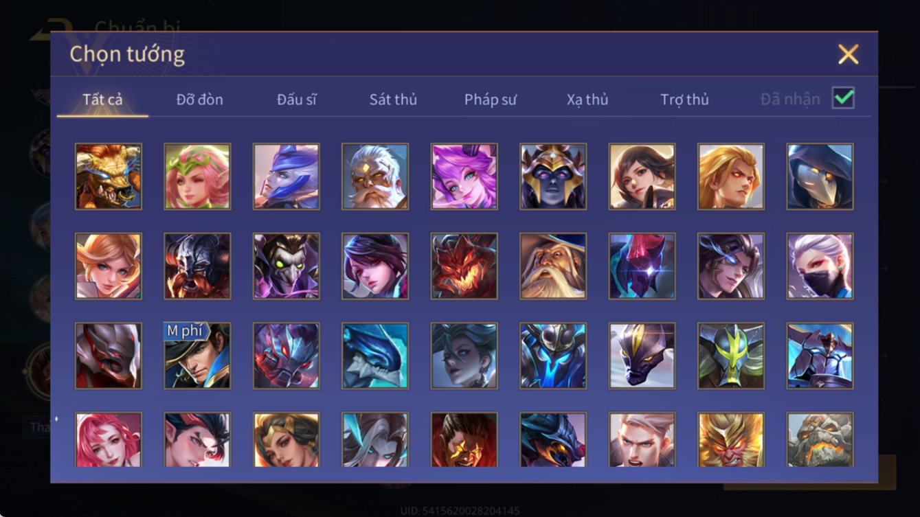Select the wizard with grey hat and beard
This screenshot has width=920, height=517.
(553, 266)
